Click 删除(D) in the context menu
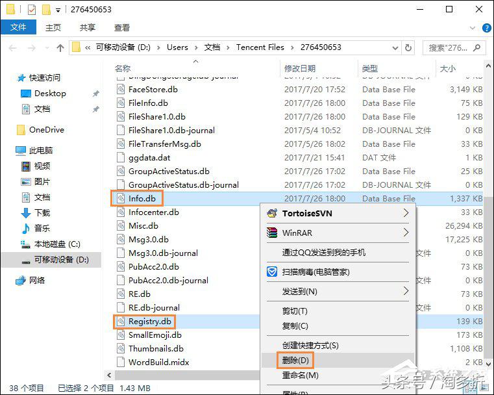Screen dimensions: 494x395 tap(338, 361)
